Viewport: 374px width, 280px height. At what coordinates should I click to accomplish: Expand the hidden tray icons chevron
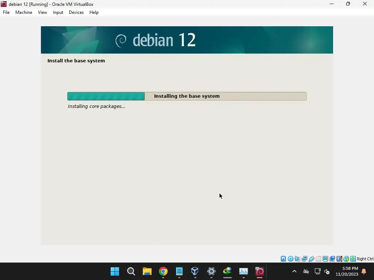click(x=294, y=271)
